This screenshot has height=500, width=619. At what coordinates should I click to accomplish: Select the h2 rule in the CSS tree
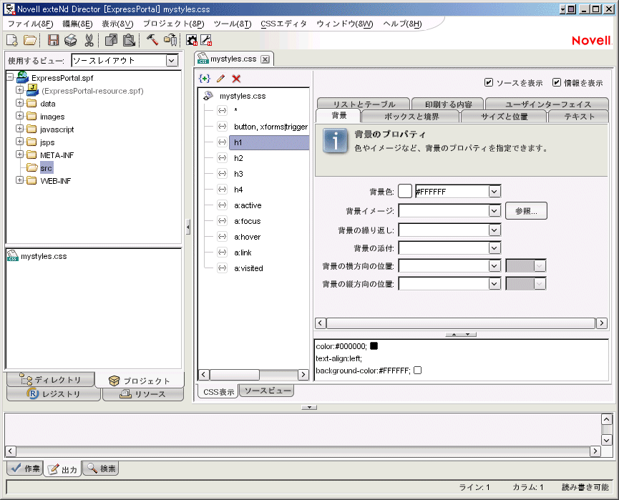click(238, 158)
